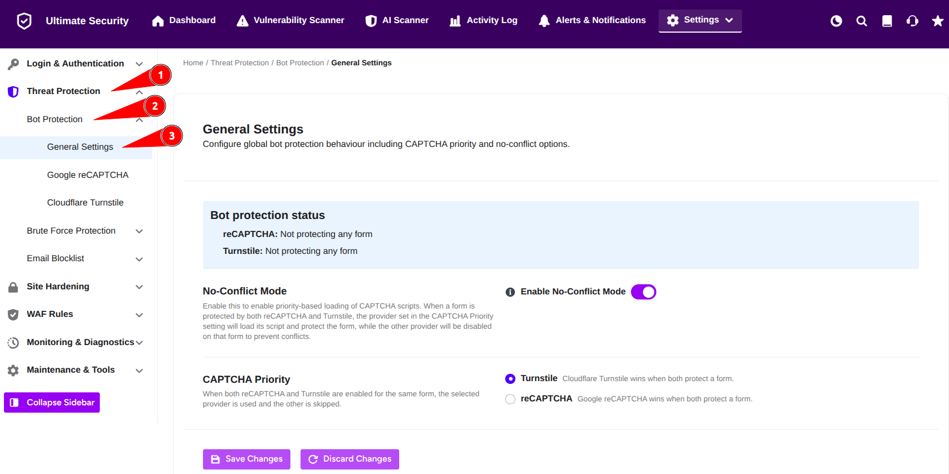Expand WAF Rules chevron
949x474 pixels.
[139, 315]
